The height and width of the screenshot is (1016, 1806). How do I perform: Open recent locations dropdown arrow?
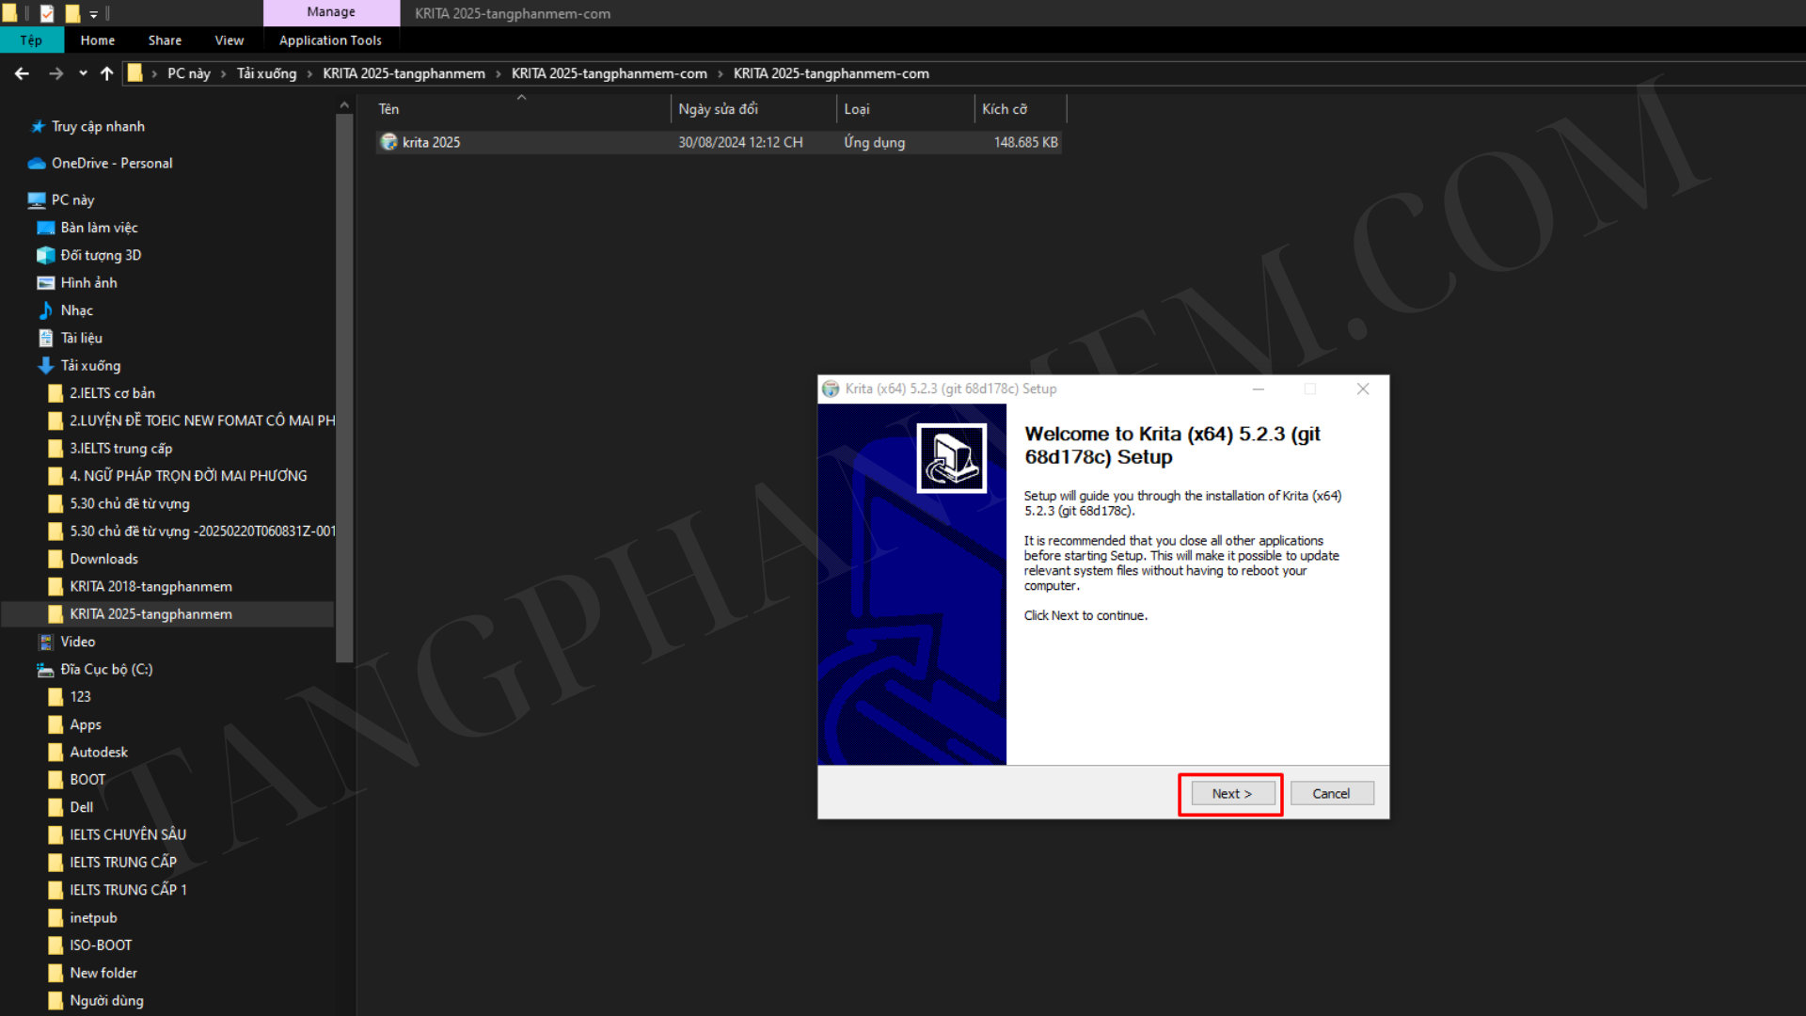coord(83,73)
